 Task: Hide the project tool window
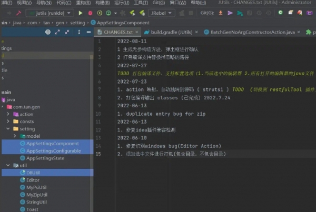tap(87, 32)
